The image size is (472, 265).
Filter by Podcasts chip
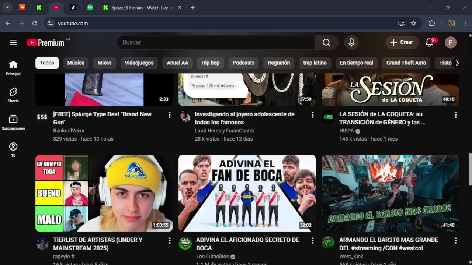tap(243, 63)
